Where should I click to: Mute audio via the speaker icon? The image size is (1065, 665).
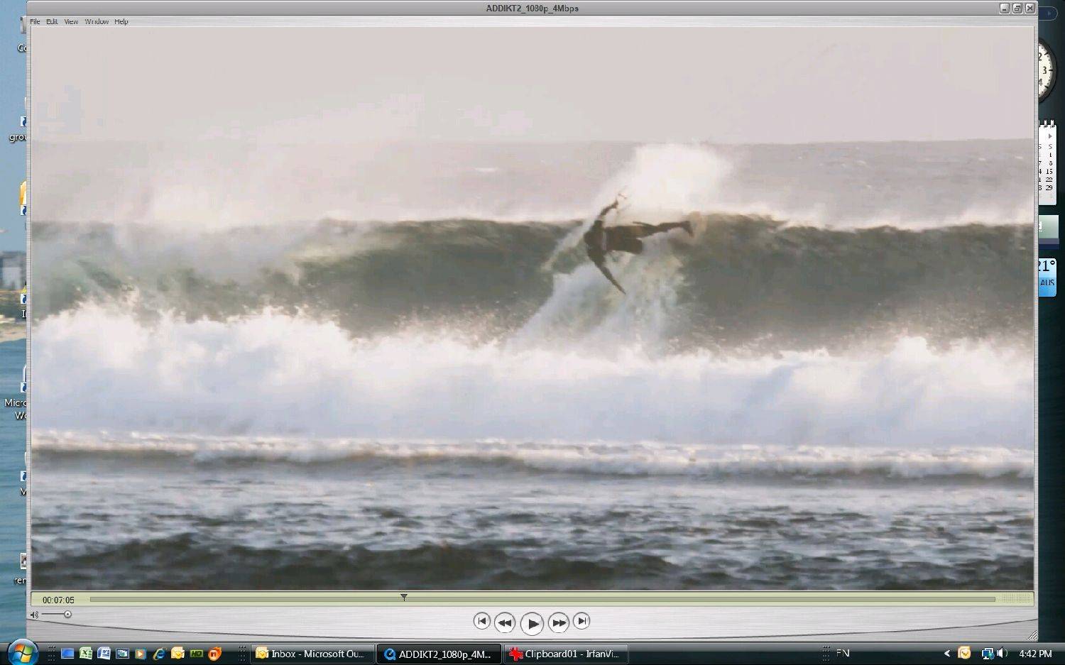[x=34, y=615]
